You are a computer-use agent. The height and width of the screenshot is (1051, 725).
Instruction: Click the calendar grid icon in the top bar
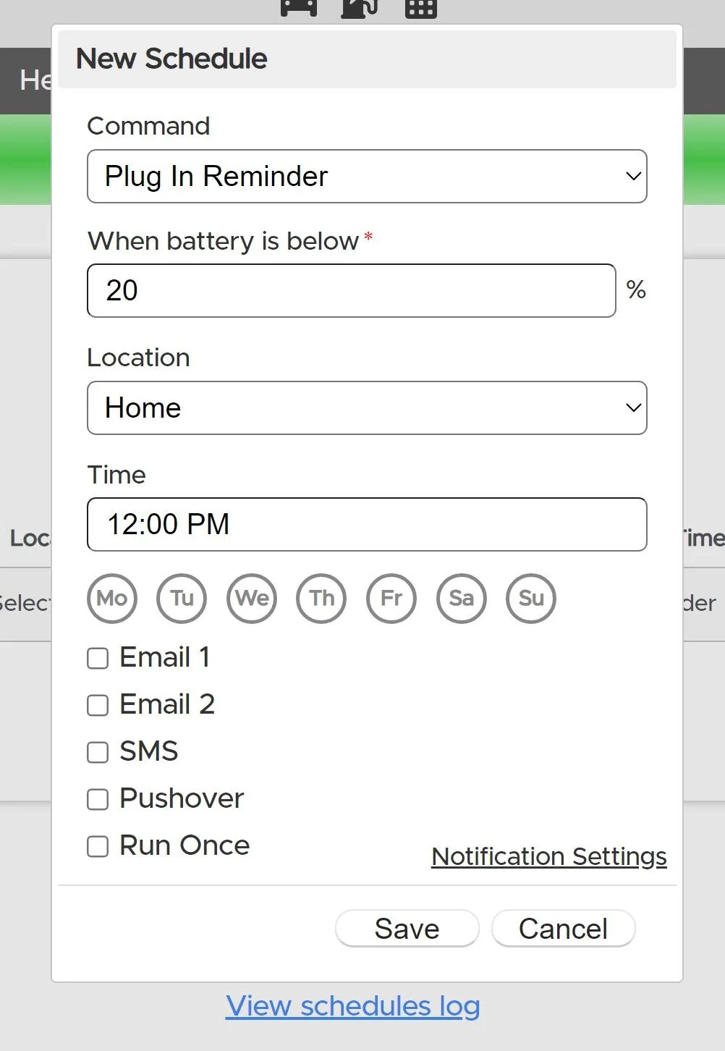click(x=421, y=8)
